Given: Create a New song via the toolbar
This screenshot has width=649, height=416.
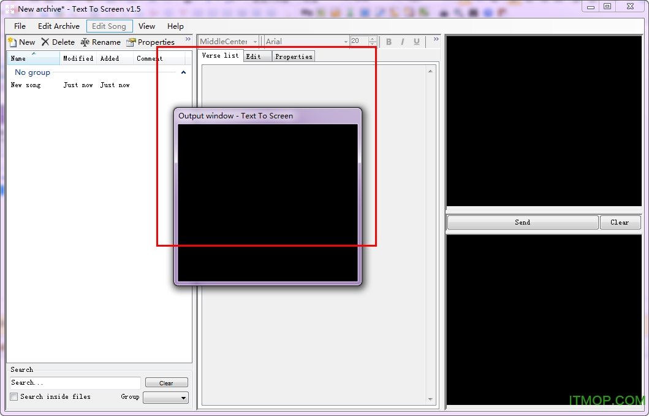Looking at the screenshot, I should click(x=22, y=42).
